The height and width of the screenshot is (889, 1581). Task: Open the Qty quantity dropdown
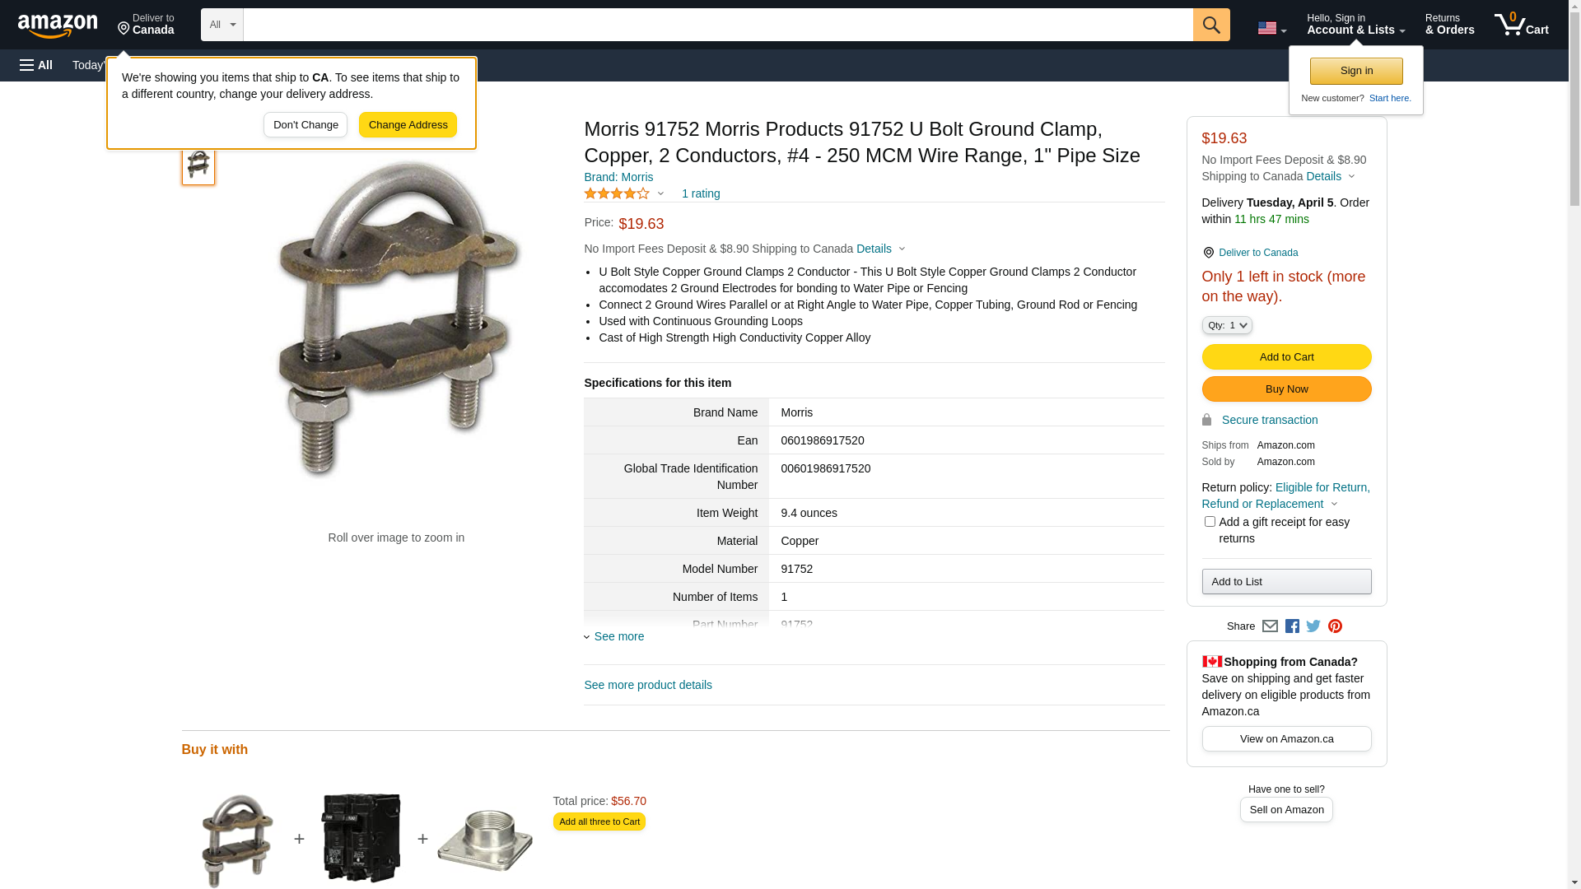point(1227,325)
